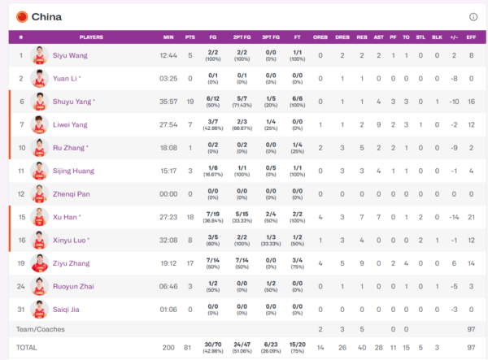Click Saiqi Jia's player photo
488x360 pixels.
pyautogui.click(x=39, y=310)
